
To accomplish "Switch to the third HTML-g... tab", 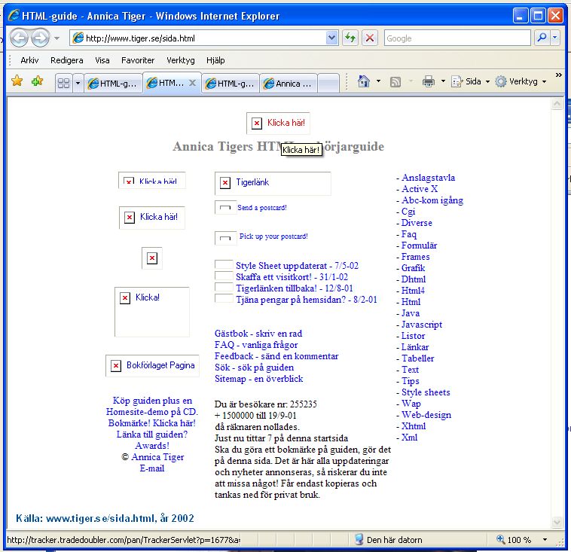I will pos(231,84).
